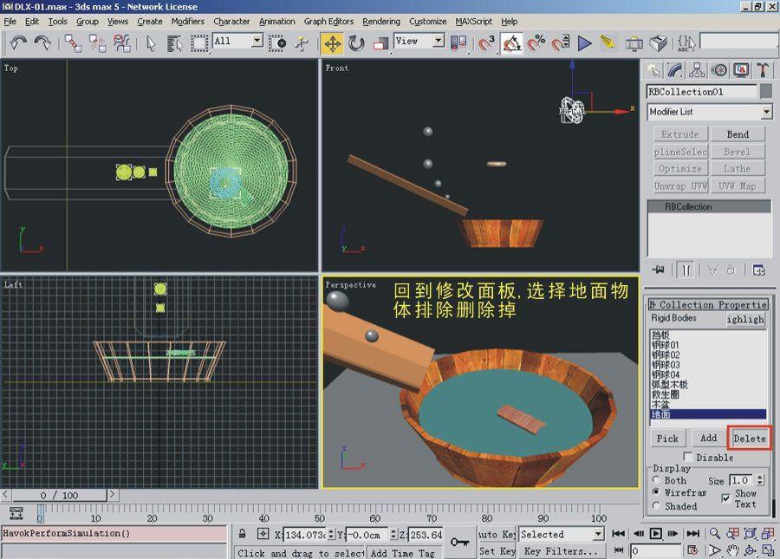This screenshot has width=780, height=559.
Task: Open the Rendering menu
Action: (x=380, y=21)
